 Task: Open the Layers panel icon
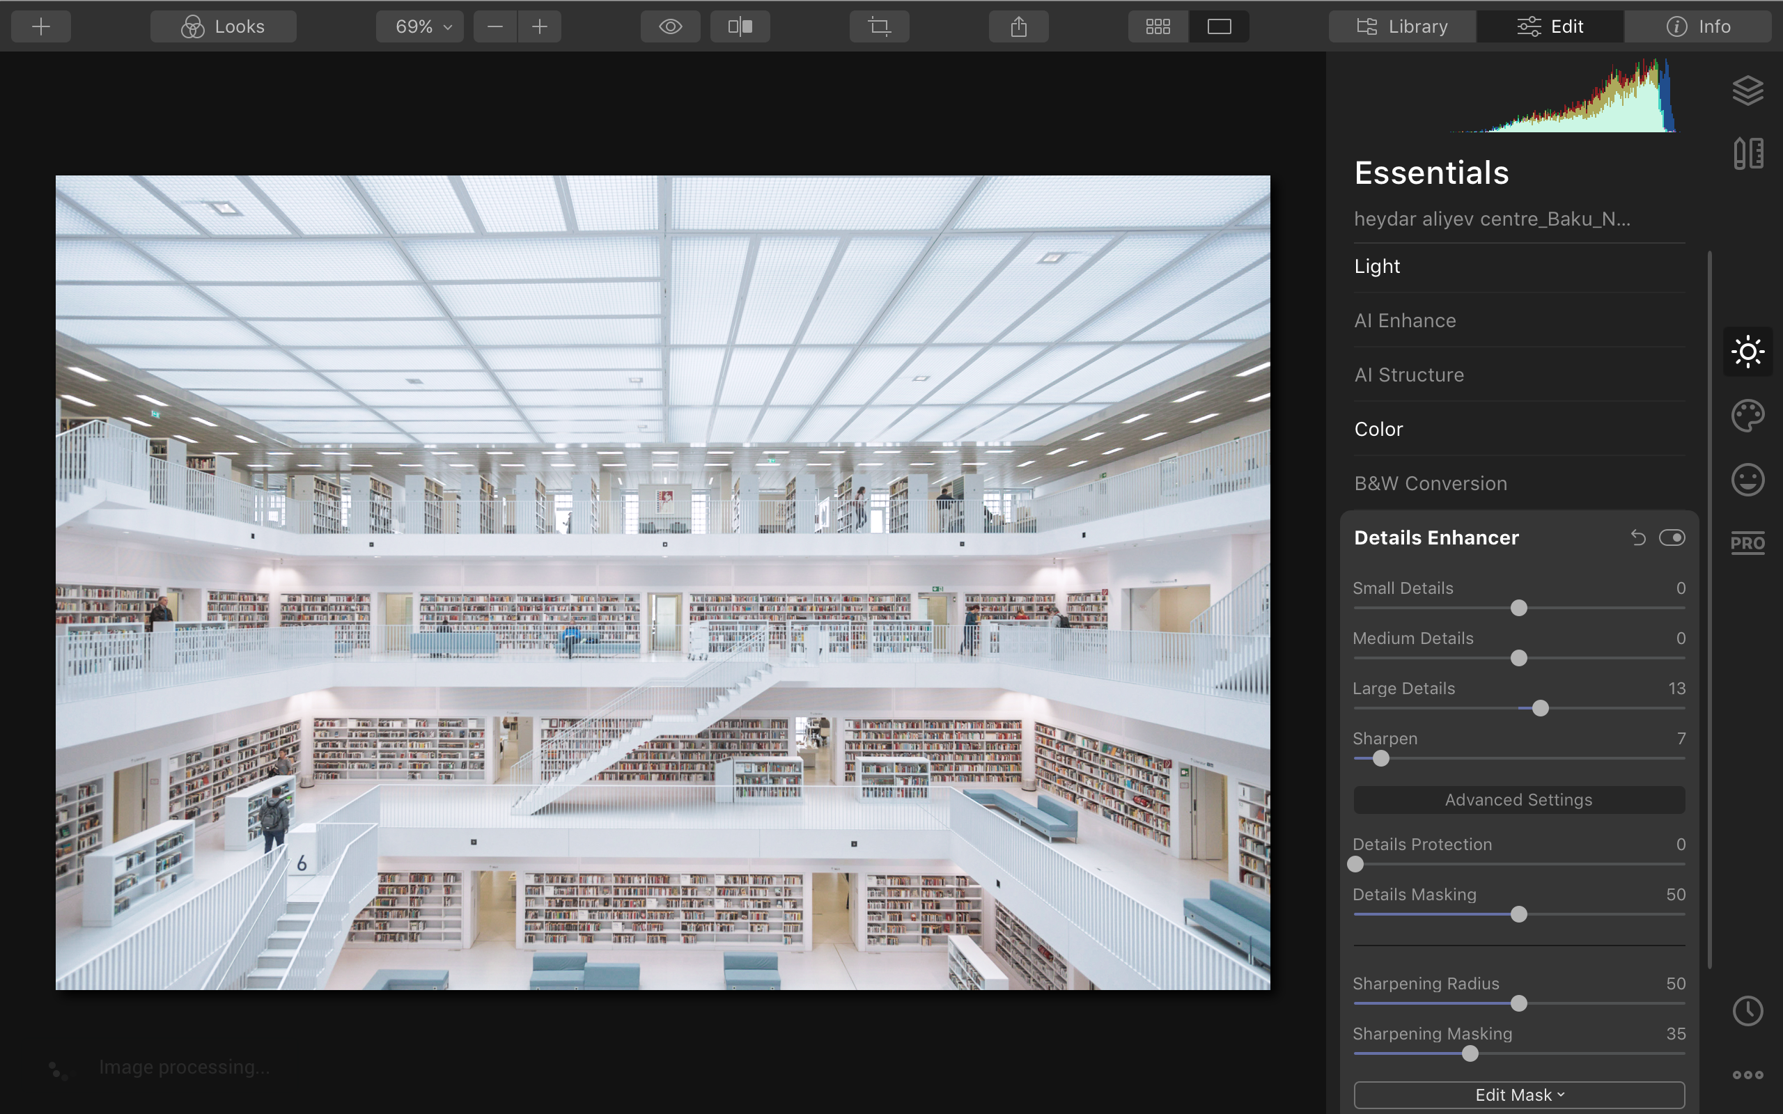pyautogui.click(x=1747, y=91)
